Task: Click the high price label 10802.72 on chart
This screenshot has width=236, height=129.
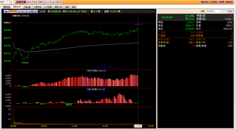Action: [x=138, y=24]
